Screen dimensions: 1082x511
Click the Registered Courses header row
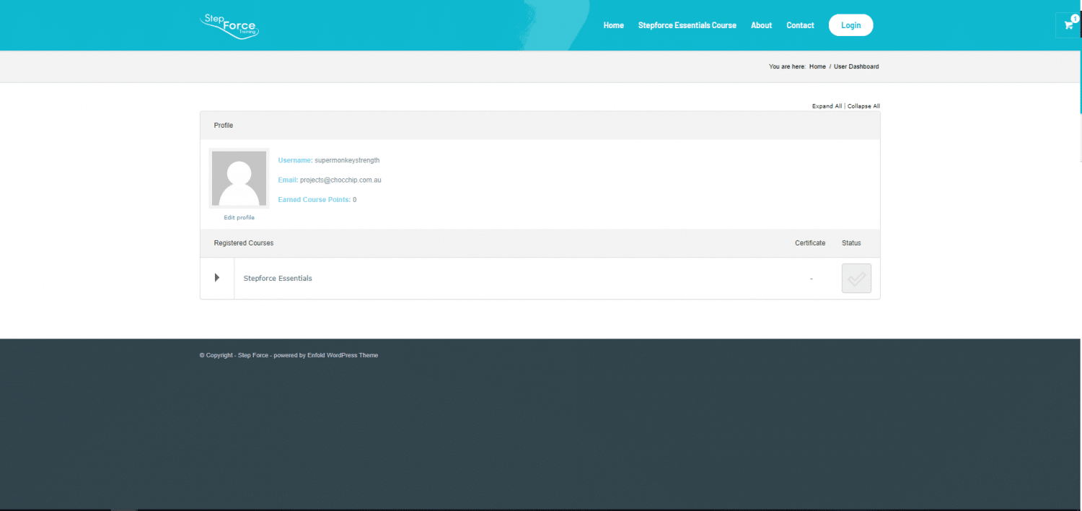click(244, 243)
